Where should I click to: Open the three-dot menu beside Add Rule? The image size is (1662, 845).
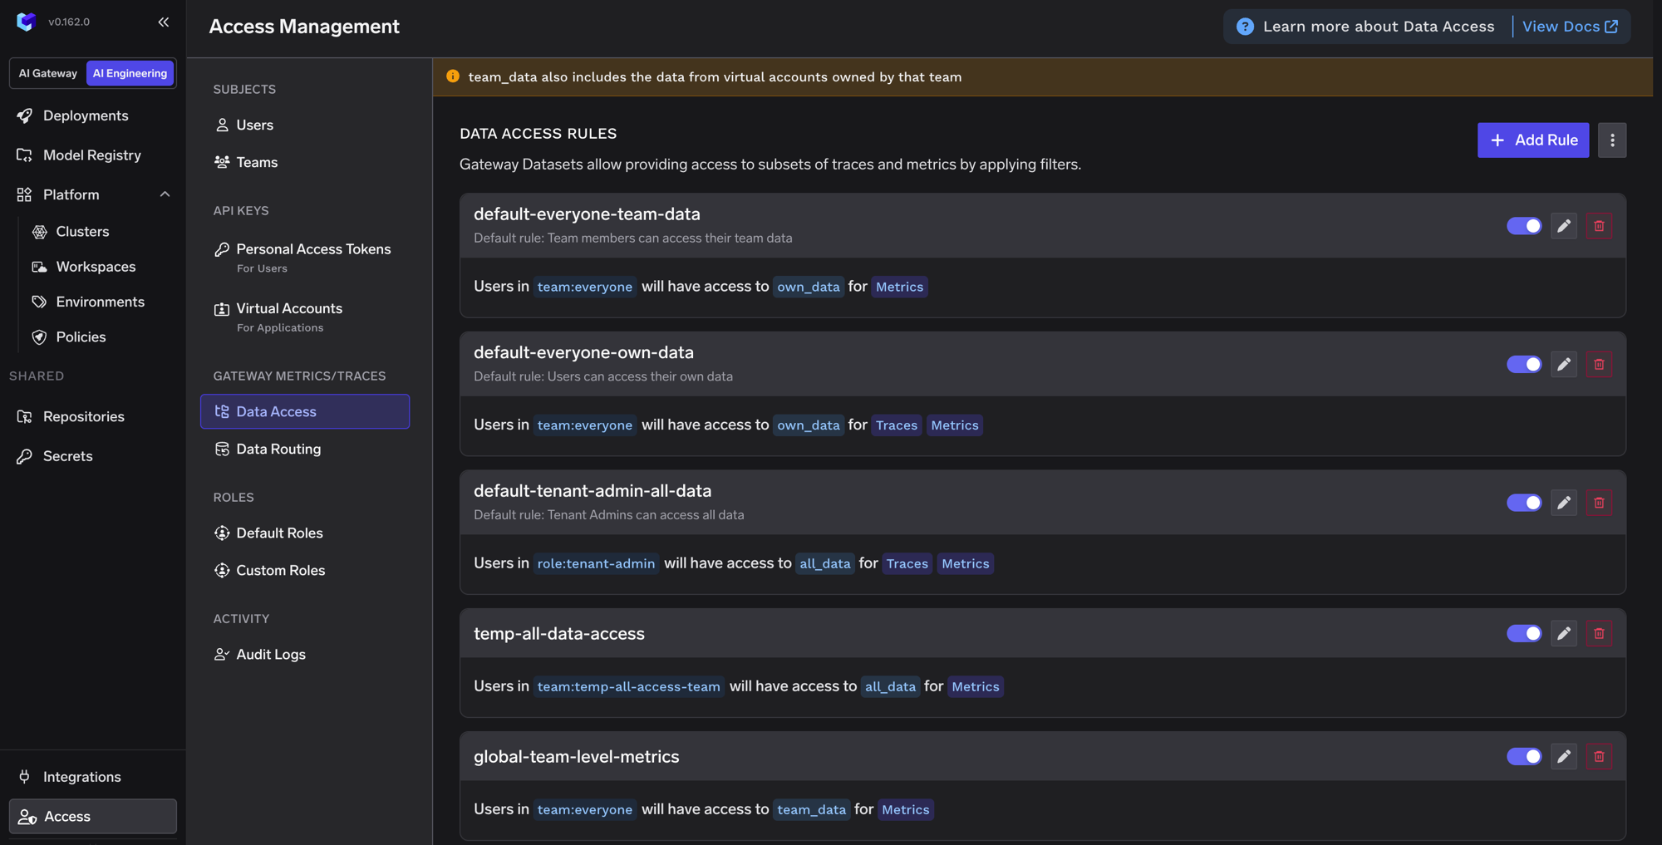1612,140
